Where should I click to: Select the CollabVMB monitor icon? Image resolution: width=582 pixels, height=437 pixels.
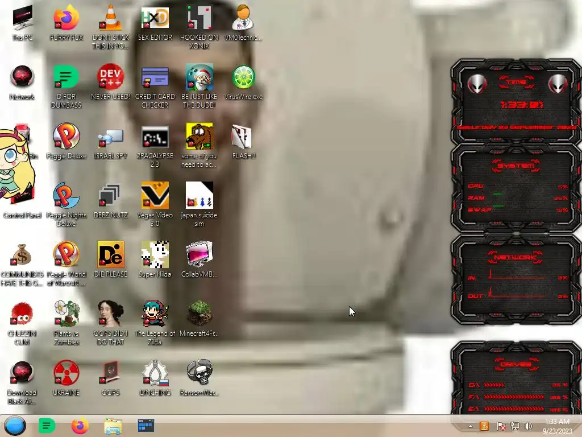tap(199, 259)
